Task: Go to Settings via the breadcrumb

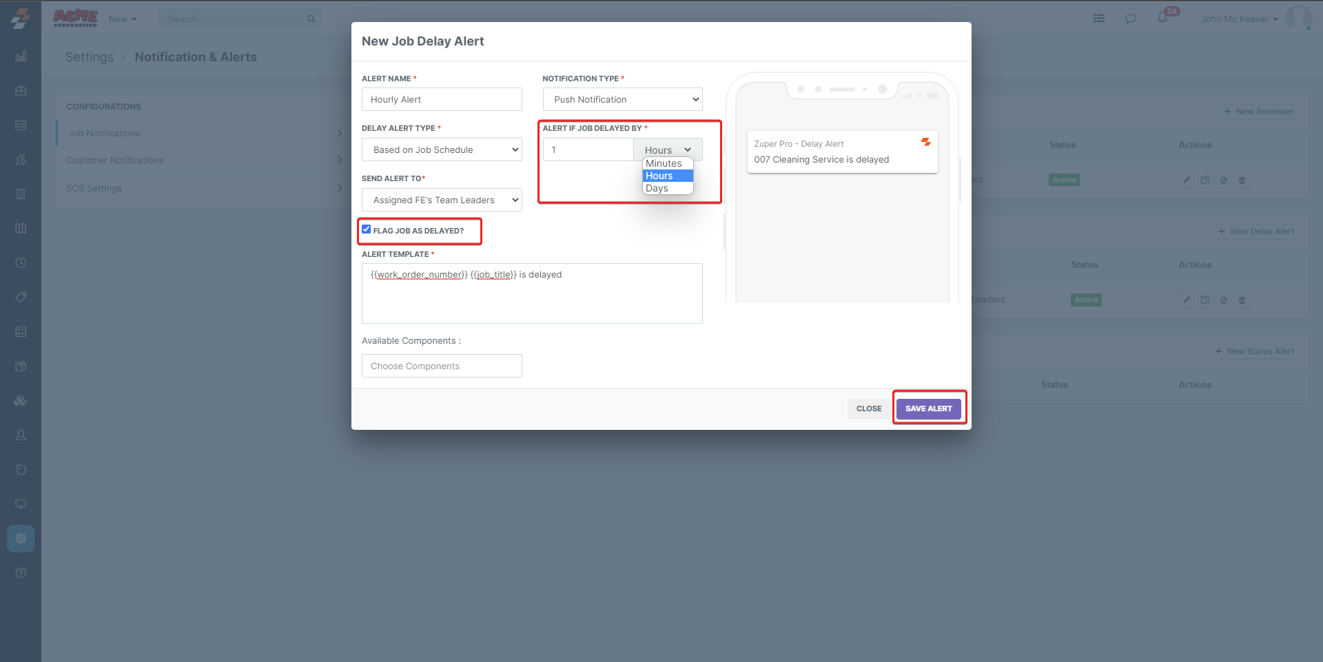Action: point(90,57)
